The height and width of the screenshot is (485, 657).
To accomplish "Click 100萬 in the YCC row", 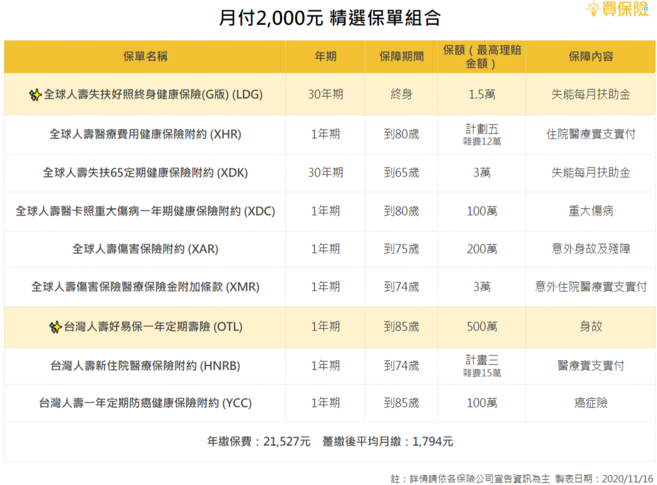I will (482, 403).
